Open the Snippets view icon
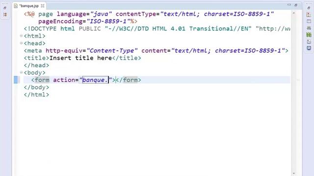This screenshot has width=314, height=176. (x=309, y=42)
